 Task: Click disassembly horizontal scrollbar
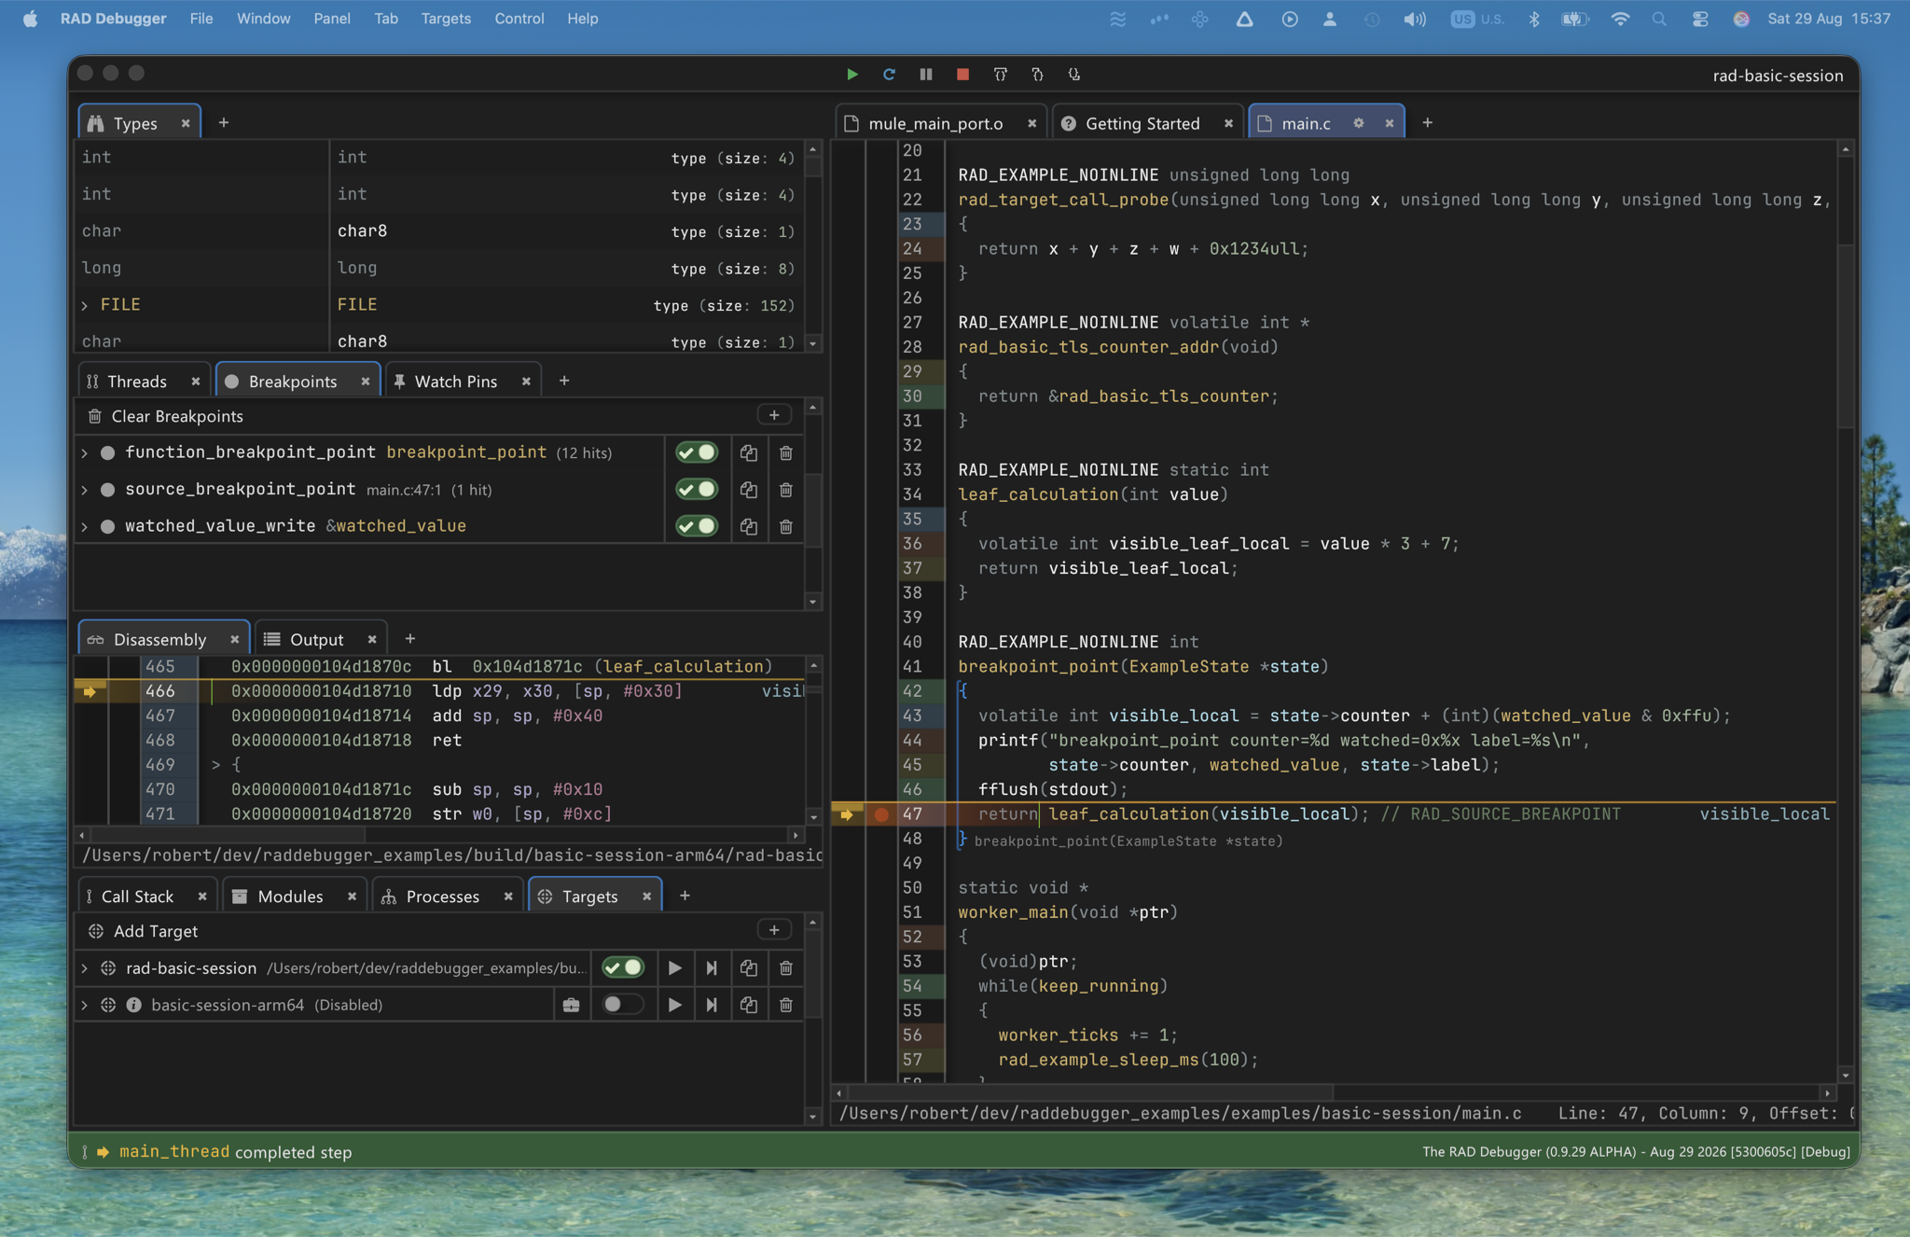pos(227,835)
